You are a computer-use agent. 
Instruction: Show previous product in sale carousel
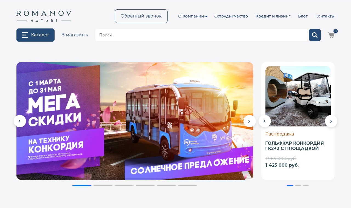(265, 121)
